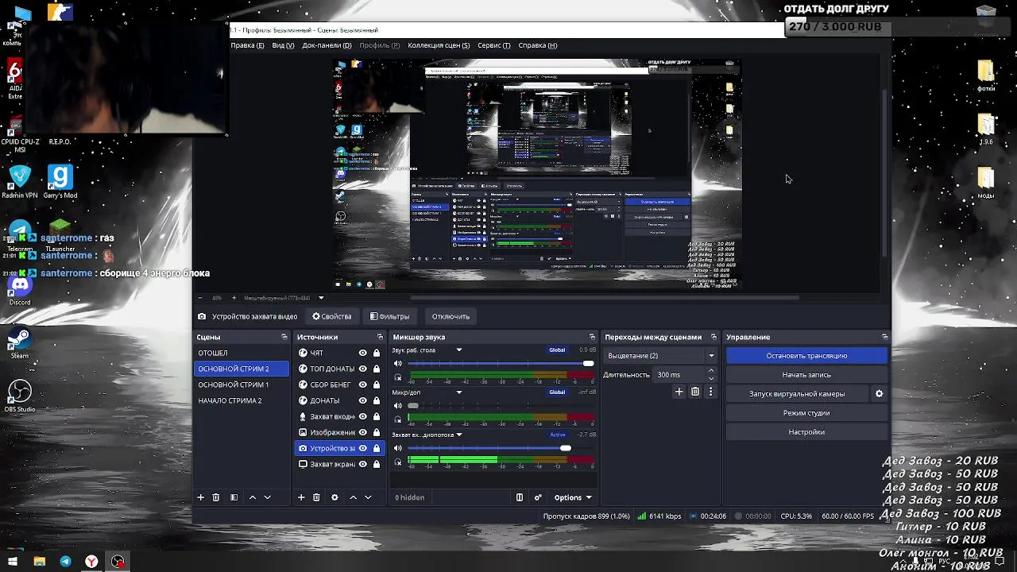
Task: Open transition properties three-dot menu
Action: (x=710, y=392)
